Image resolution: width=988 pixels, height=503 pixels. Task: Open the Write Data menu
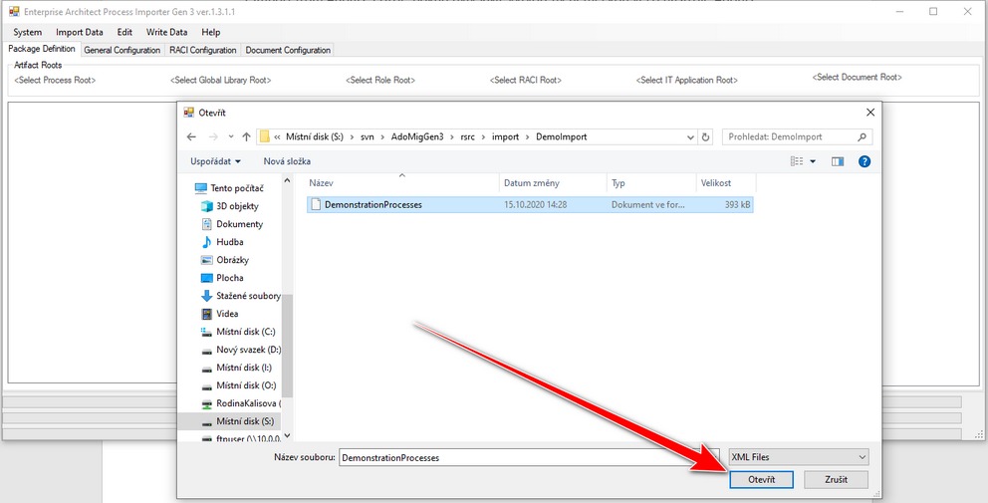[166, 32]
